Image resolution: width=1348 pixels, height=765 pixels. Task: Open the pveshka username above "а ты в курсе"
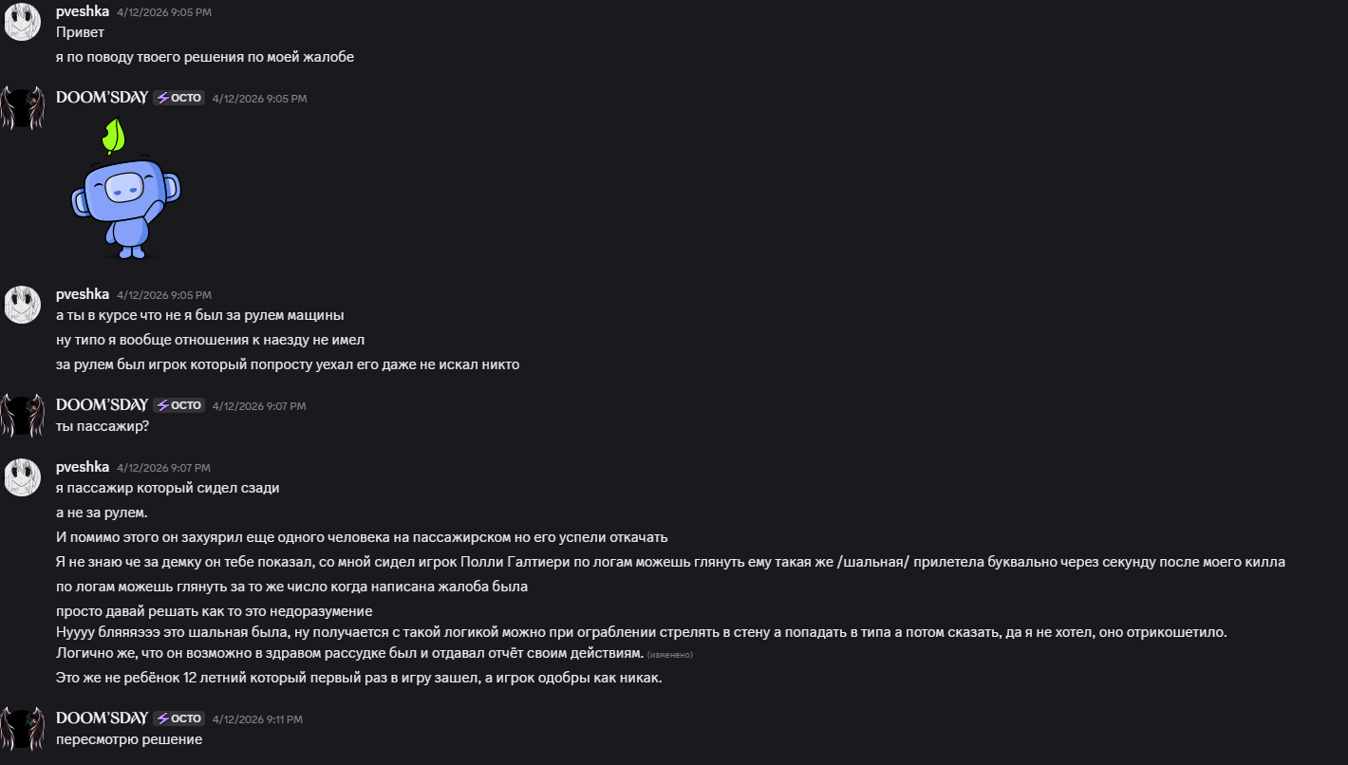point(83,294)
